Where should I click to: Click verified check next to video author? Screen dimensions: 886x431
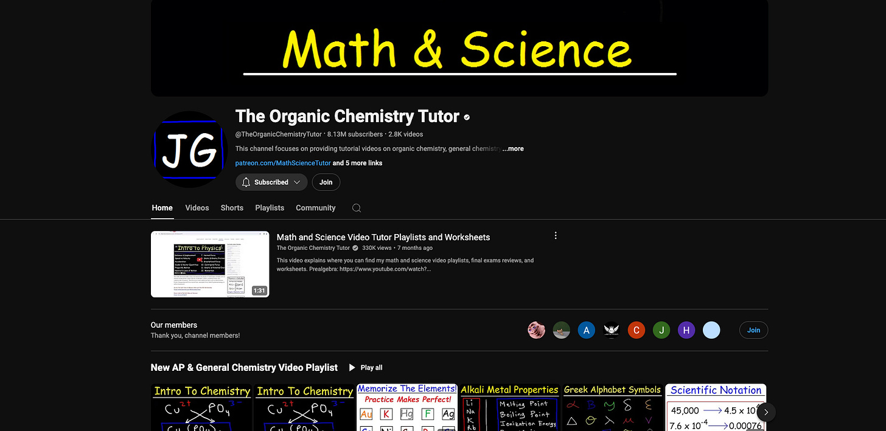[x=355, y=248]
